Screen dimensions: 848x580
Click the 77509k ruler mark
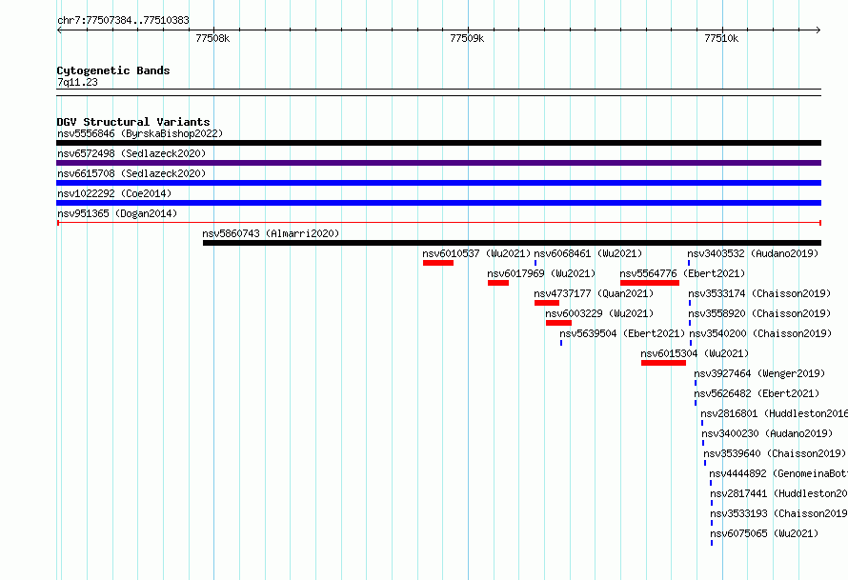[x=467, y=38]
